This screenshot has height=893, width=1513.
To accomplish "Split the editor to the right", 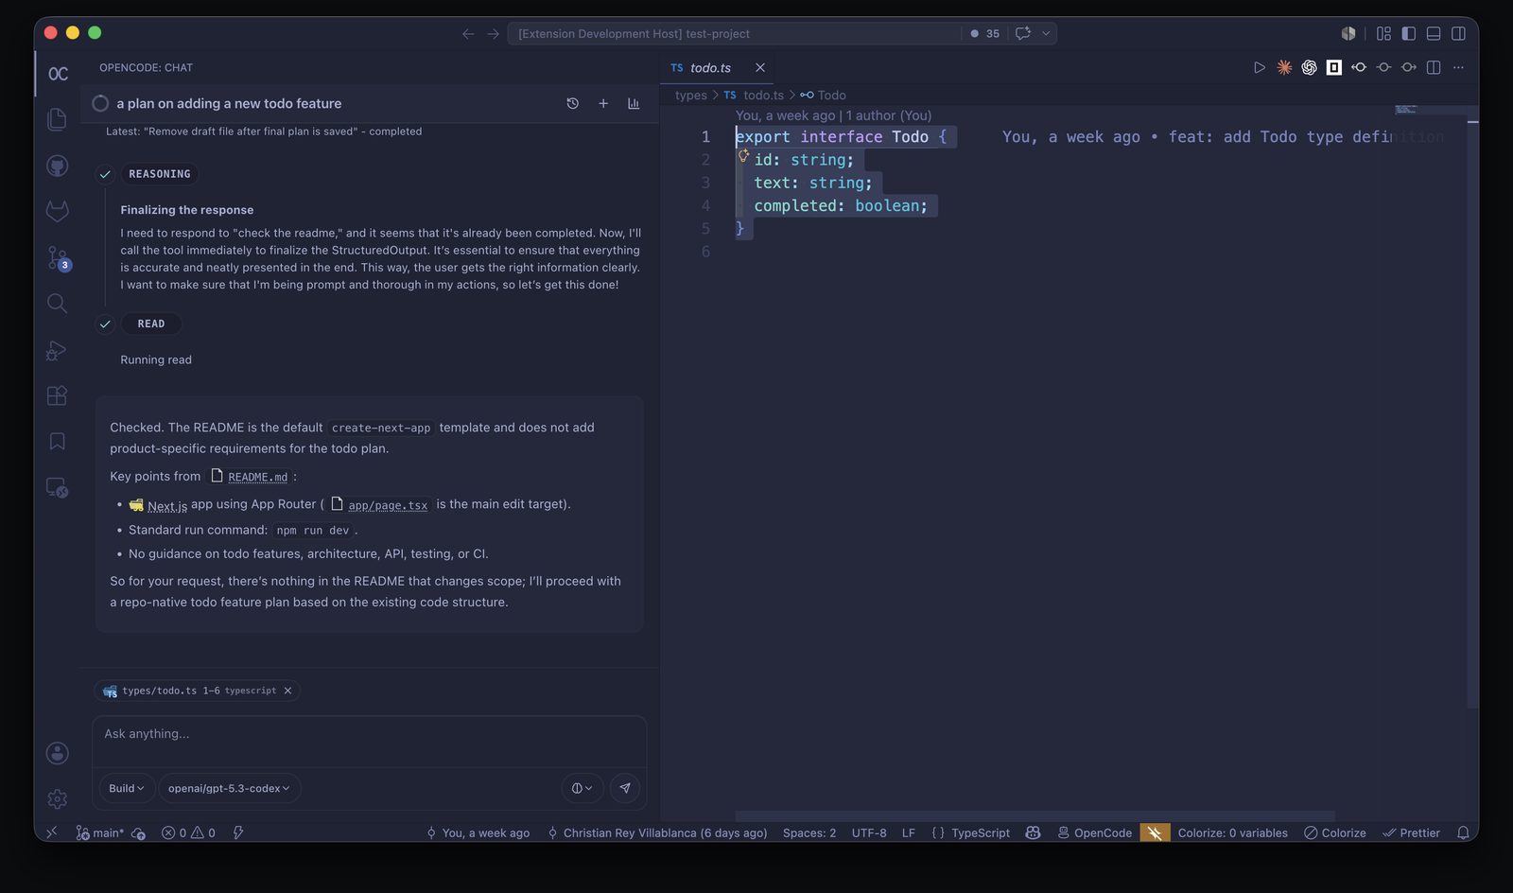I will (x=1434, y=67).
